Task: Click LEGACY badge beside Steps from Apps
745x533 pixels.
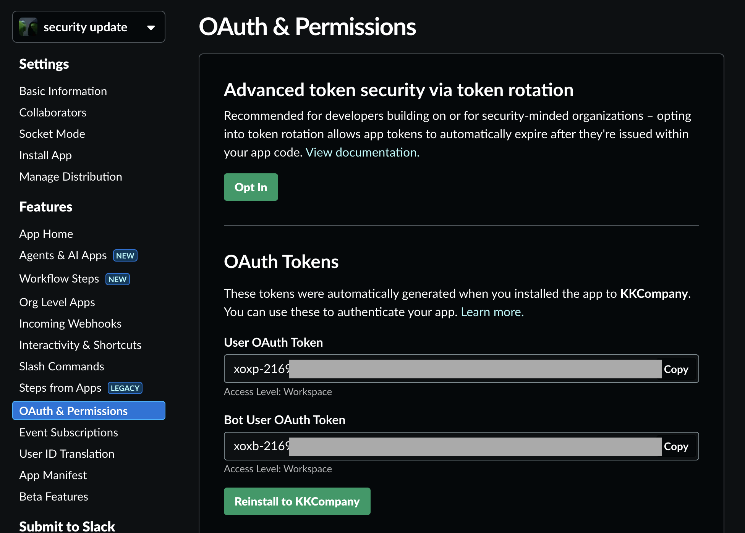Action: 125,388
